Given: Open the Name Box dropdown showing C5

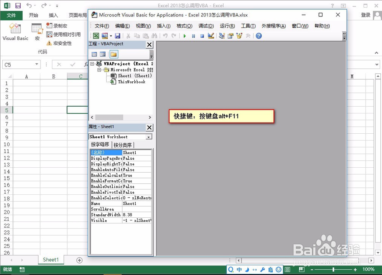Looking at the screenshot, I should pyautogui.click(x=37, y=65).
